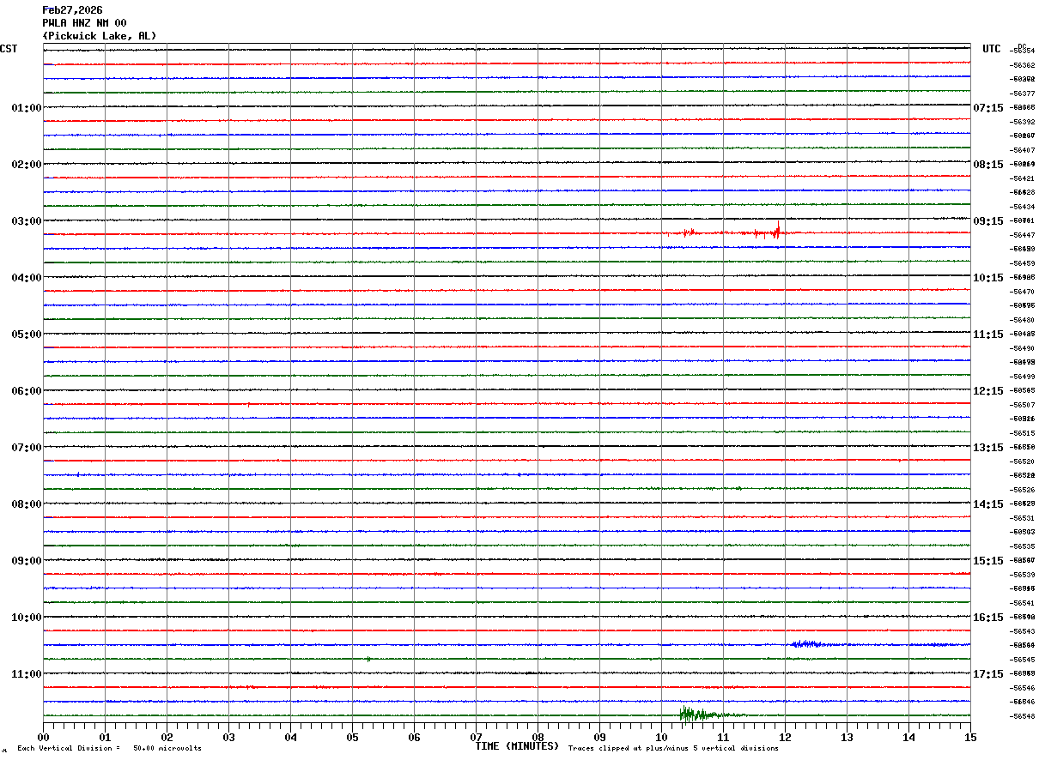1039x760 pixels.
Task: Click the 17:15 UTC time label
Action: [x=988, y=673]
